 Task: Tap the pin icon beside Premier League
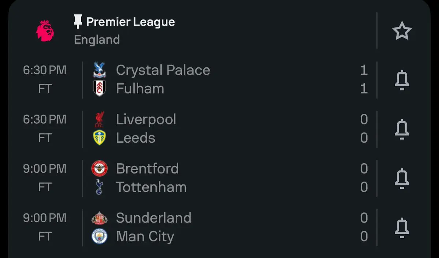pyautogui.click(x=78, y=22)
